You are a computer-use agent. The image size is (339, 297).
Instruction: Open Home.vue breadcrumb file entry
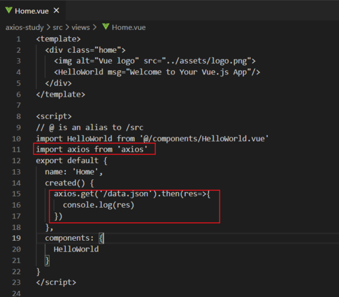point(129,27)
